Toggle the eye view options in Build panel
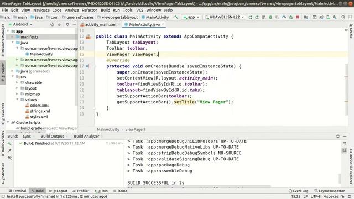Viewport: 354px width, 199px height. click(9, 158)
